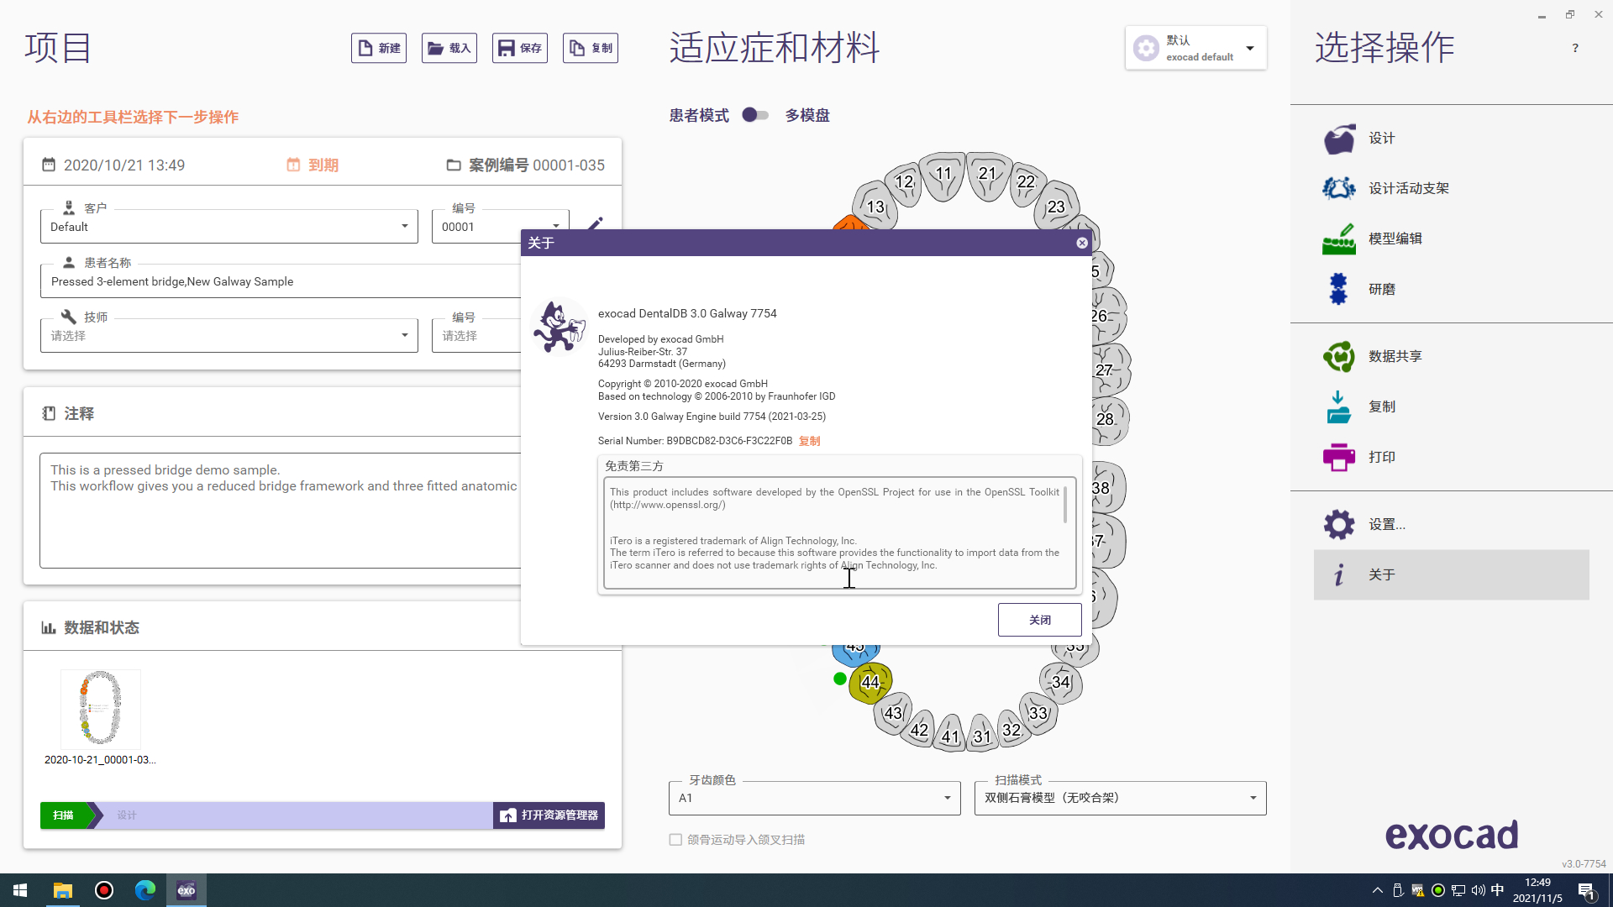
Task: Select tooth 42 on the chart
Action: click(x=919, y=730)
